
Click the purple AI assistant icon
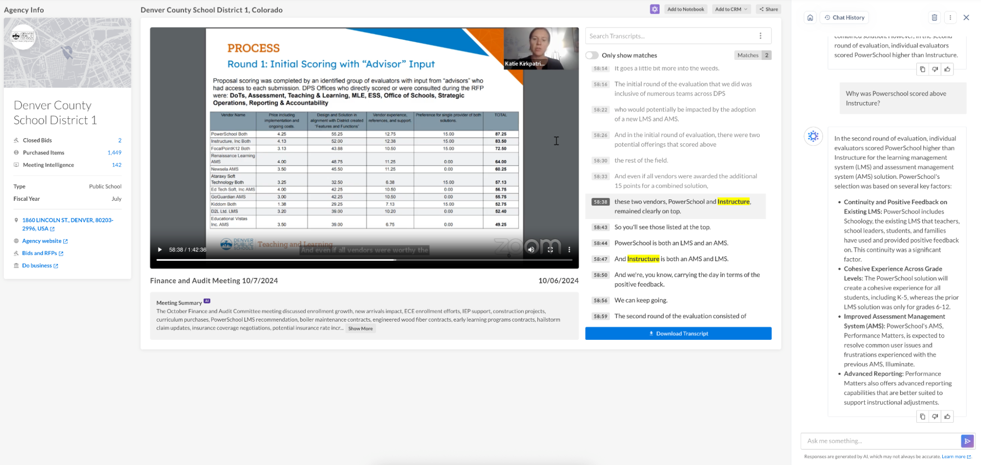click(x=654, y=9)
